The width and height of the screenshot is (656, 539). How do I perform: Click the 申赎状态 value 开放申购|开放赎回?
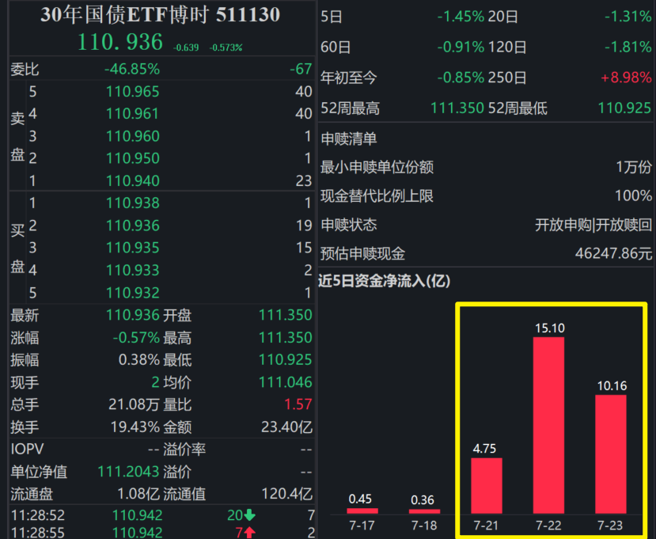[593, 225]
